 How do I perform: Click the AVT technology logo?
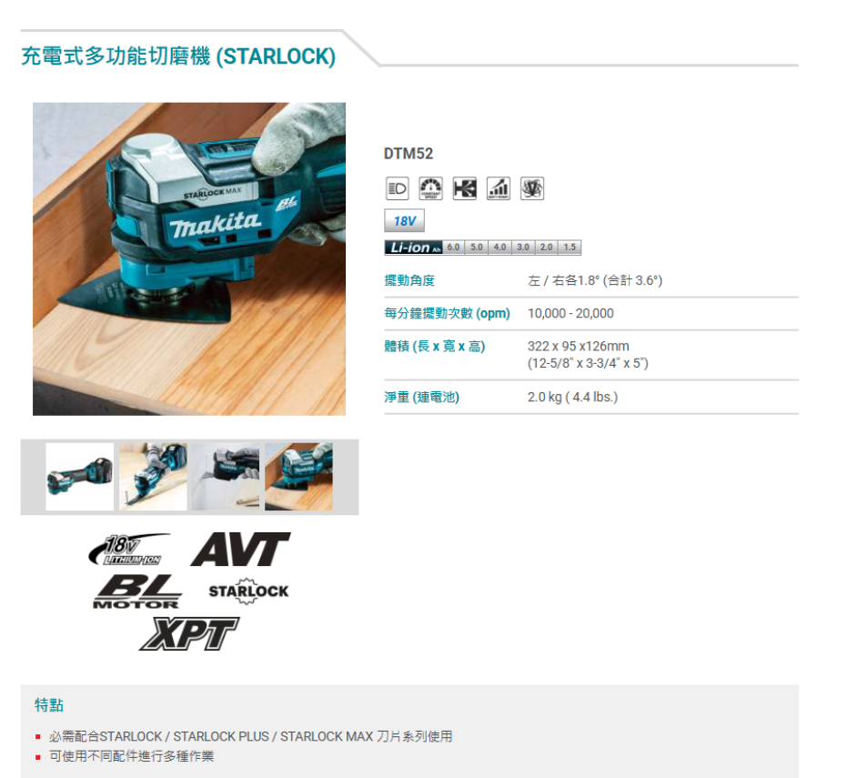240,550
